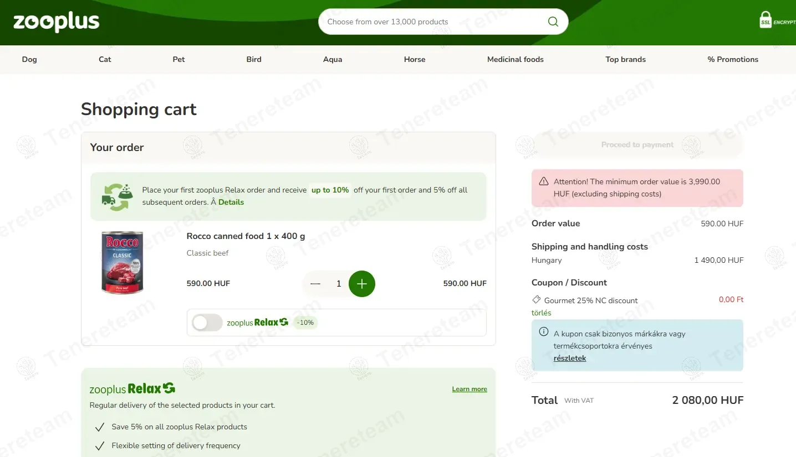Open the % Promotions menu

[732, 59]
